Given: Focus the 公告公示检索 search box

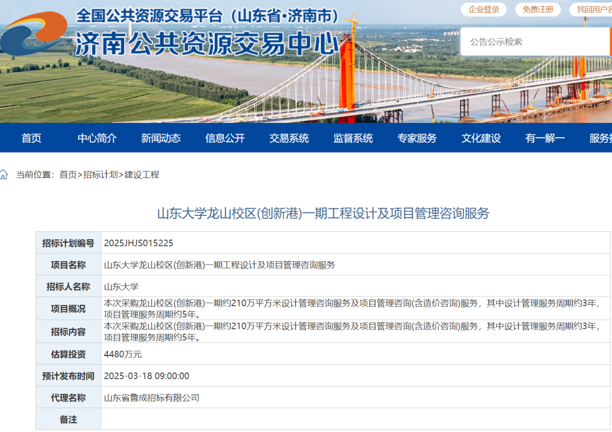Looking at the screenshot, I should [535, 42].
